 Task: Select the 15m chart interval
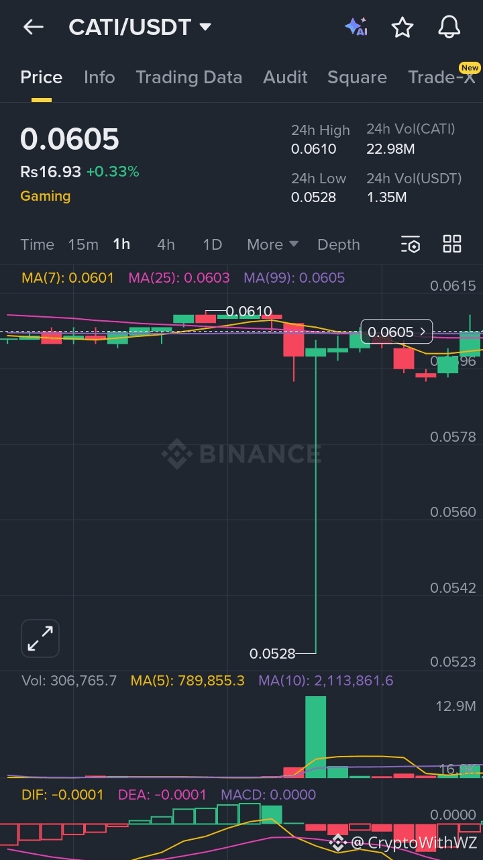tap(83, 244)
